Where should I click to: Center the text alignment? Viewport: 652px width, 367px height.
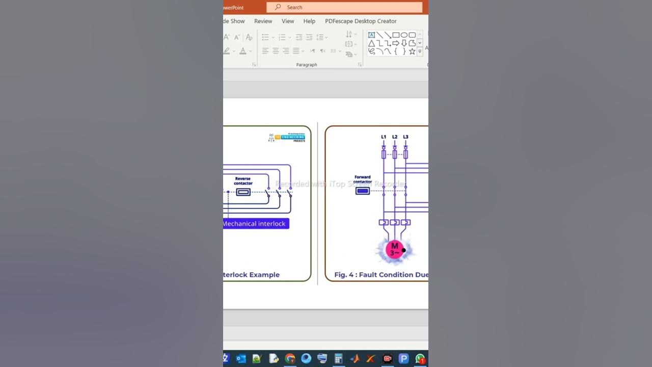coord(276,51)
